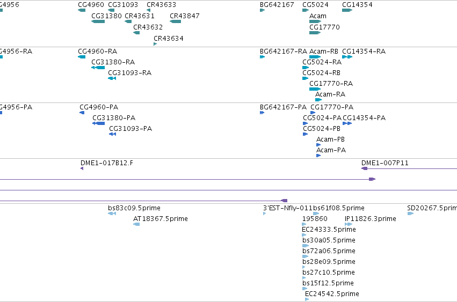Click the CG17770-RA transcript label
The image size is (457, 302).
pyautogui.click(x=331, y=84)
